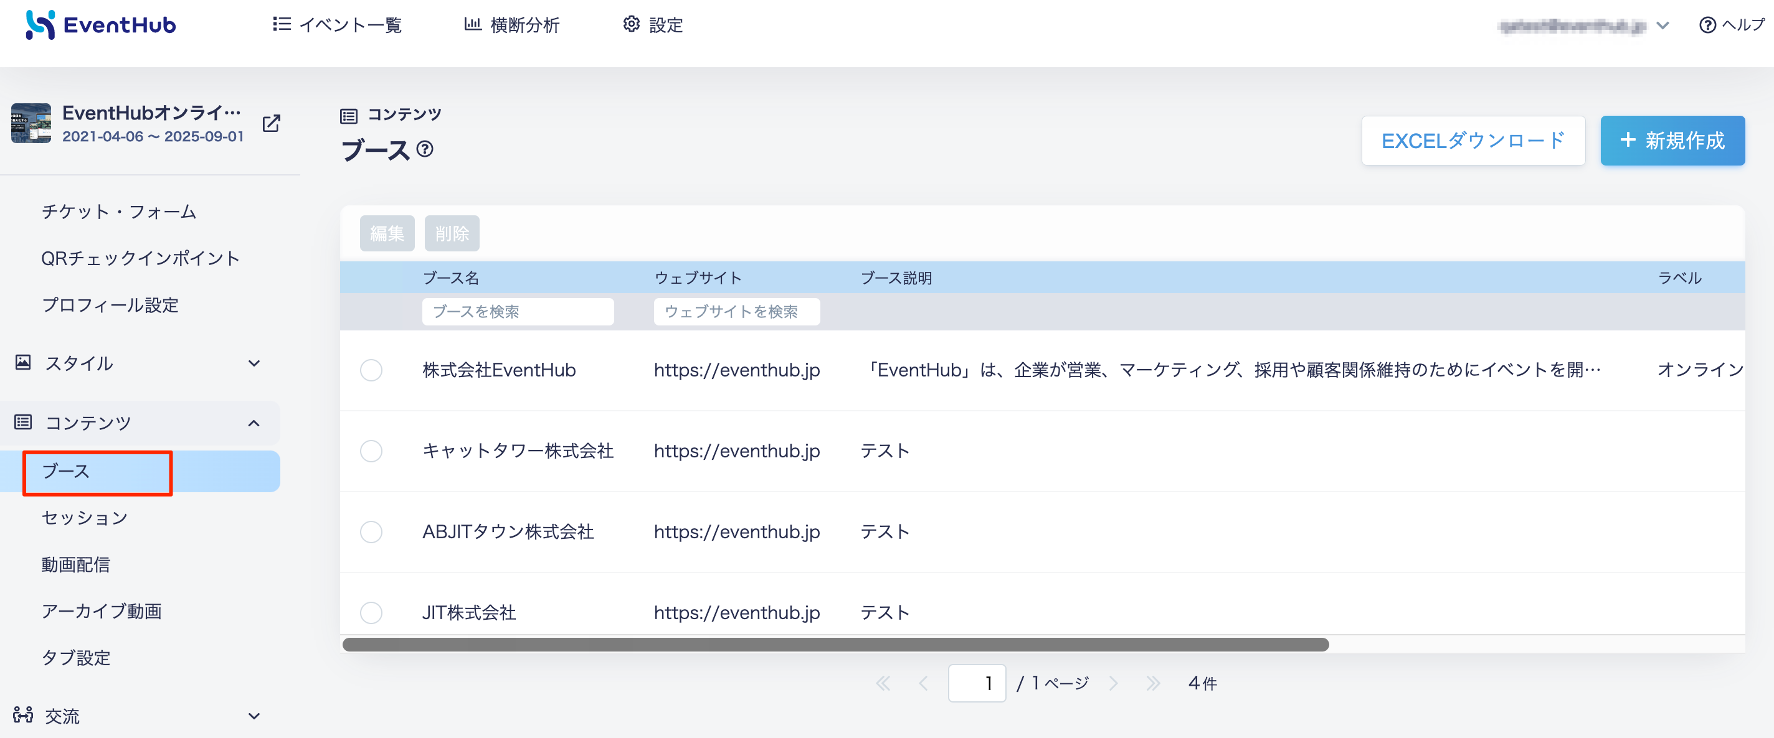Jump to last page double arrow
This screenshot has height=738, width=1774.
1153,683
